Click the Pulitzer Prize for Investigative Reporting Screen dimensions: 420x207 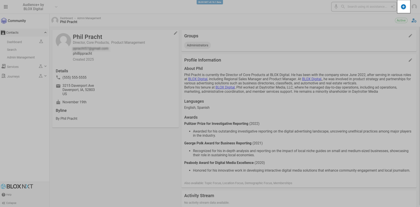[216, 124]
